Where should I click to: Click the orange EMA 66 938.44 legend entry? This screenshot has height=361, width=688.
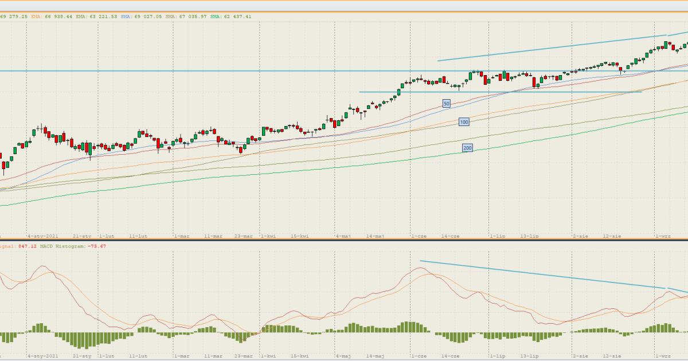pos(52,17)
